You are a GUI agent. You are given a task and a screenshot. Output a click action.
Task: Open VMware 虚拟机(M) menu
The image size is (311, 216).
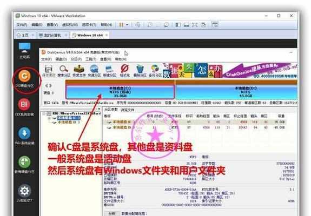(70, 25)
